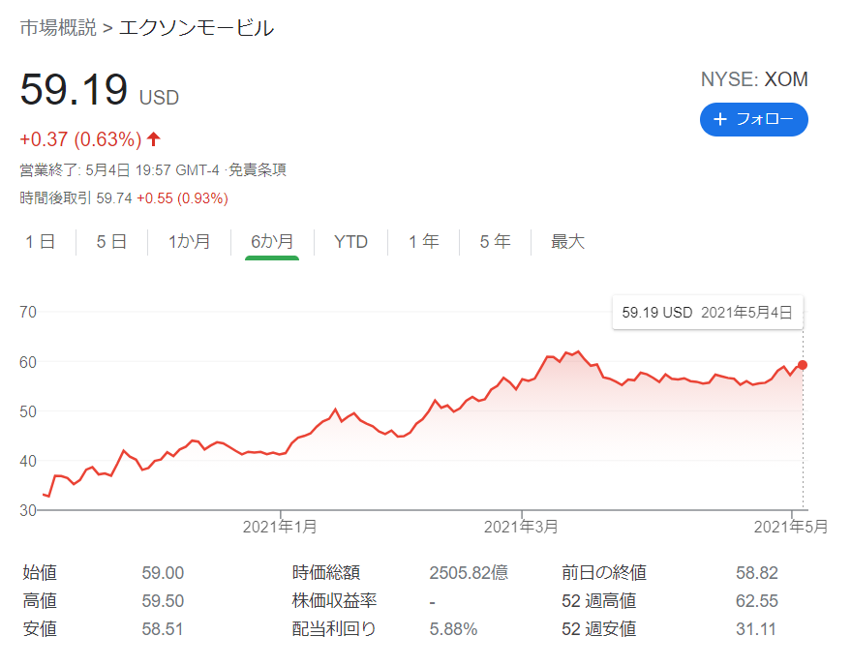Click the 始値 59.00 value
The image size is (851, 667).
[x=163, y=573]
